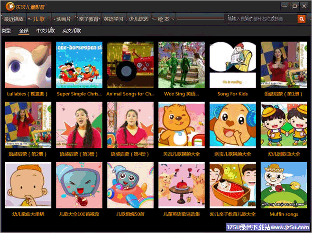Select the 全部 type filter

(24, 31)
